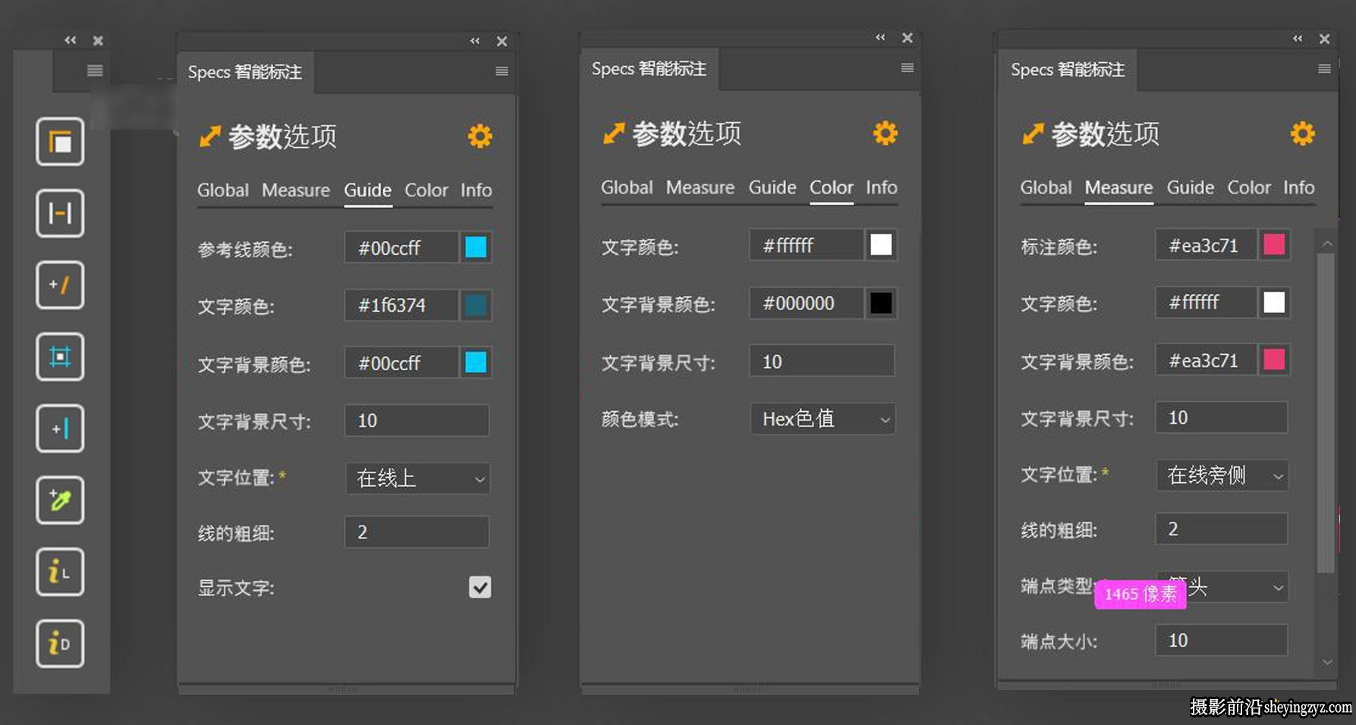The image size is (1356, 725).
Task: Click the #1f6374 text color field
Action: (x=401, y=305)
